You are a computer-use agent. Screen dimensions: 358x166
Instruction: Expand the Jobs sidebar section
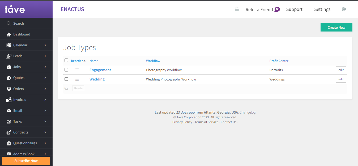pos(16,67)
